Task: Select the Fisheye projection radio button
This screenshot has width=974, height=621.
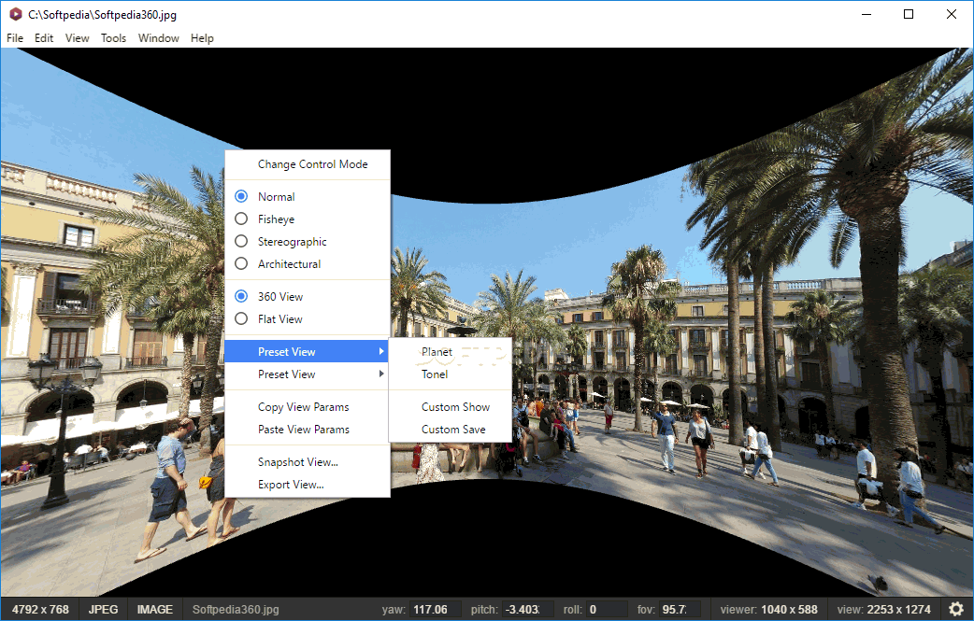Action: [x=241, y=219]
